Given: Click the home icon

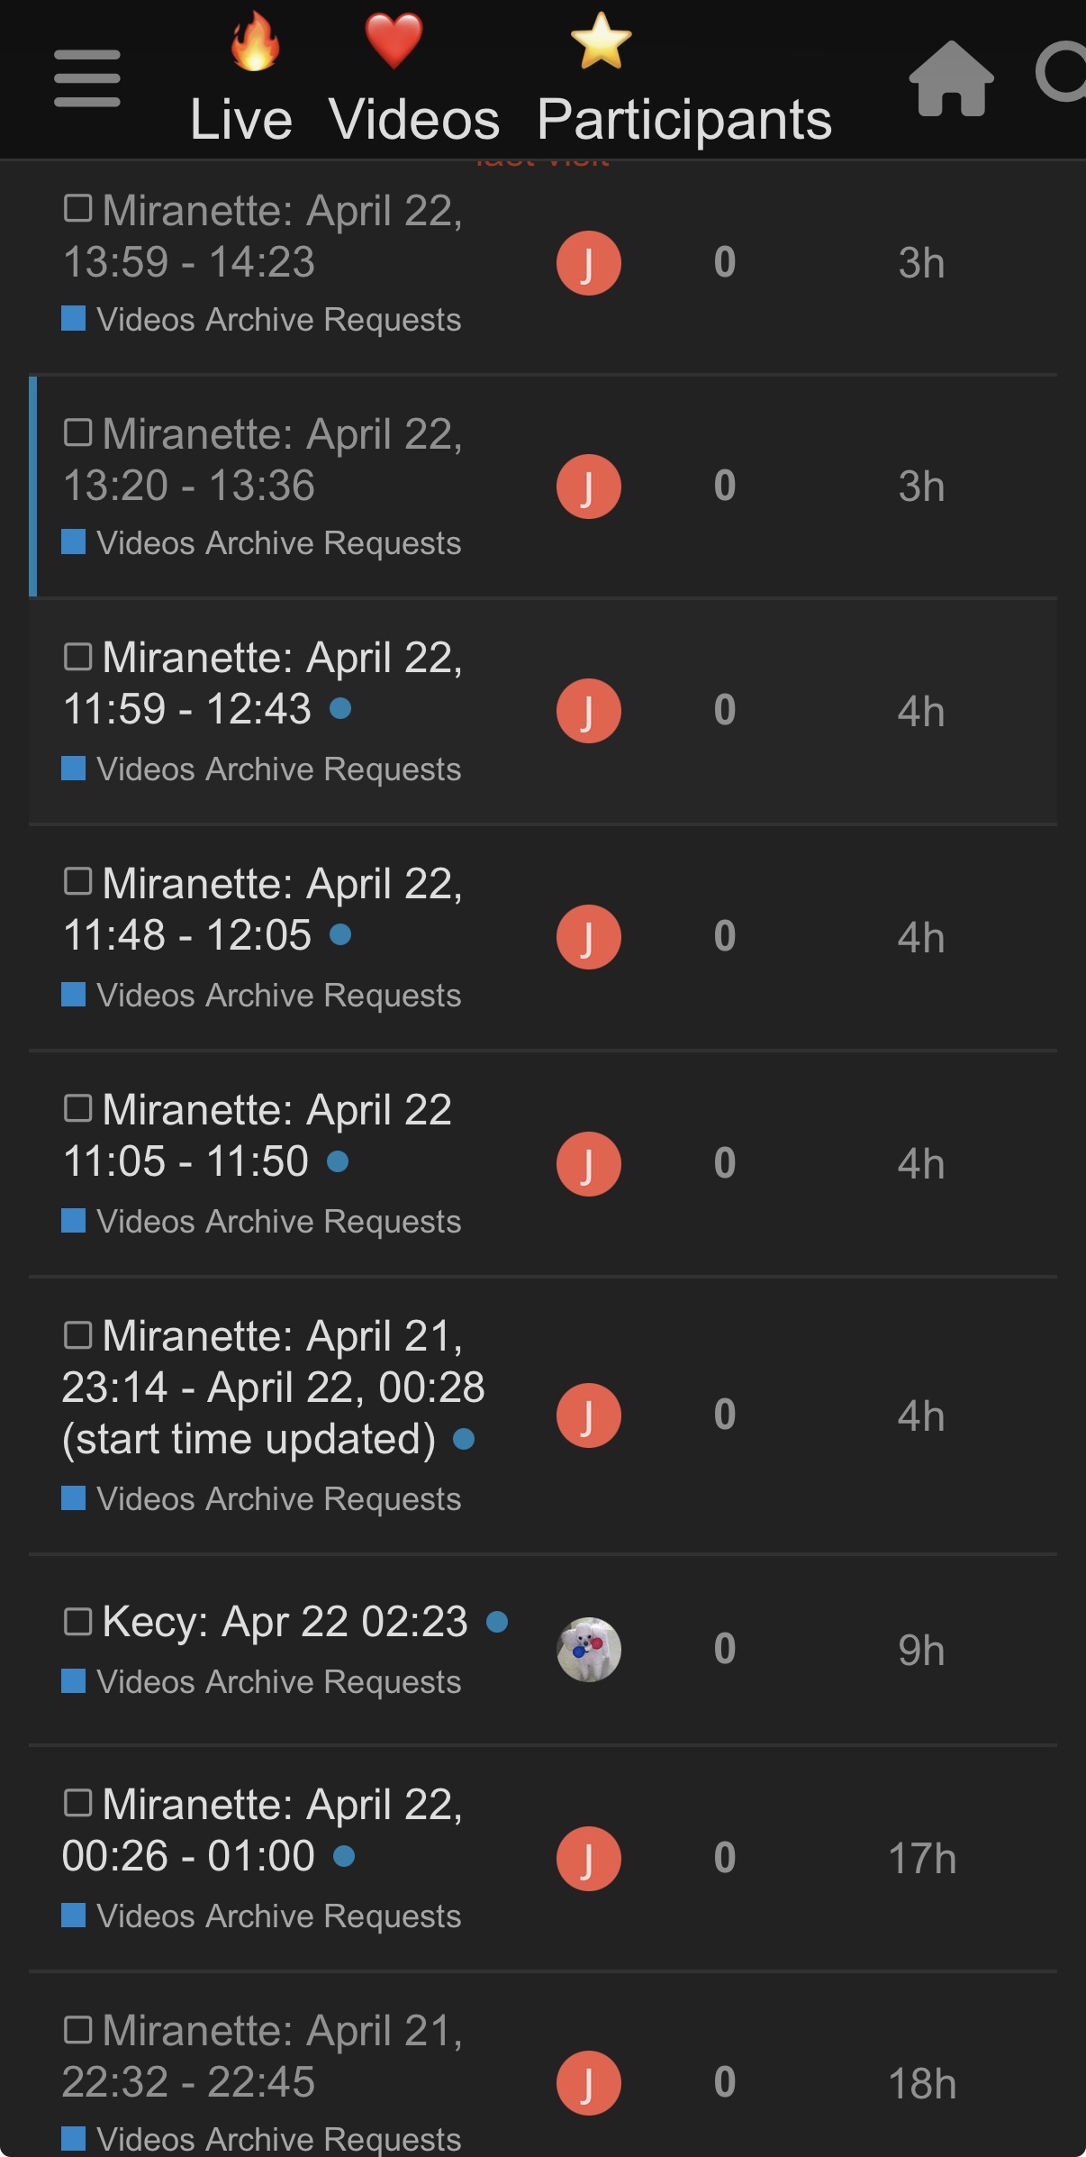Looking at the screenshot, I should click(x=951, y=79).
